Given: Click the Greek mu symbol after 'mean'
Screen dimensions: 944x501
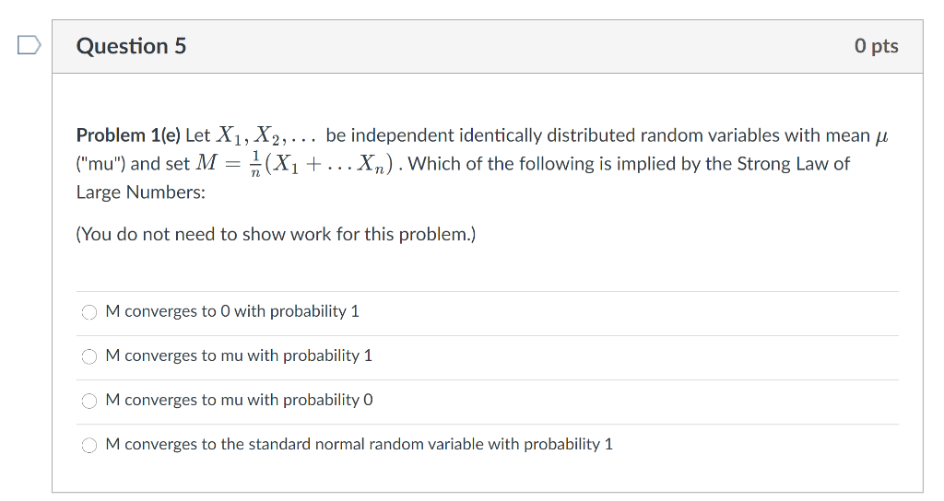Looking at the screenshot, I should pos(881,136).
